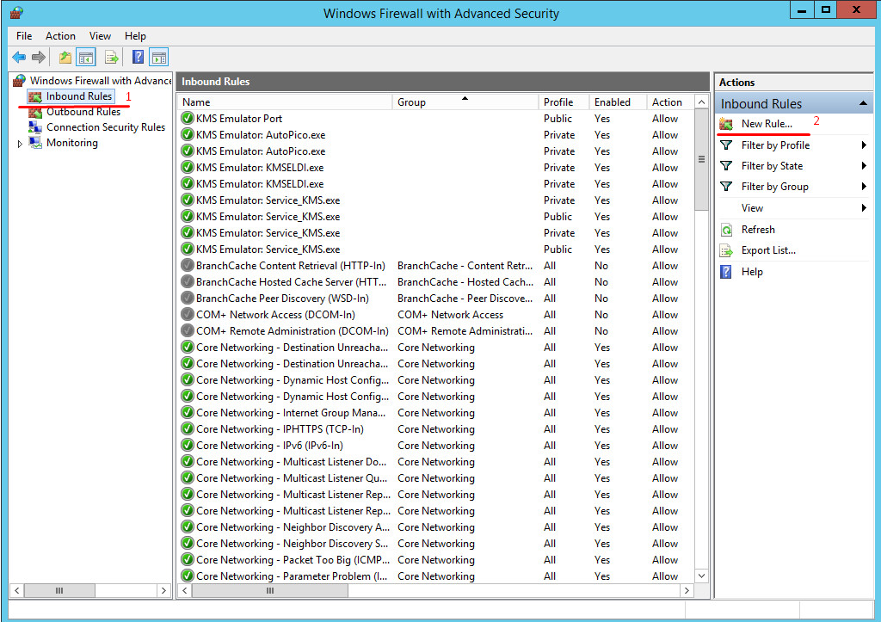Click the Export List icon in Actions pane
881x622 pixels.
pyautogui.click(x=726, y=250)
